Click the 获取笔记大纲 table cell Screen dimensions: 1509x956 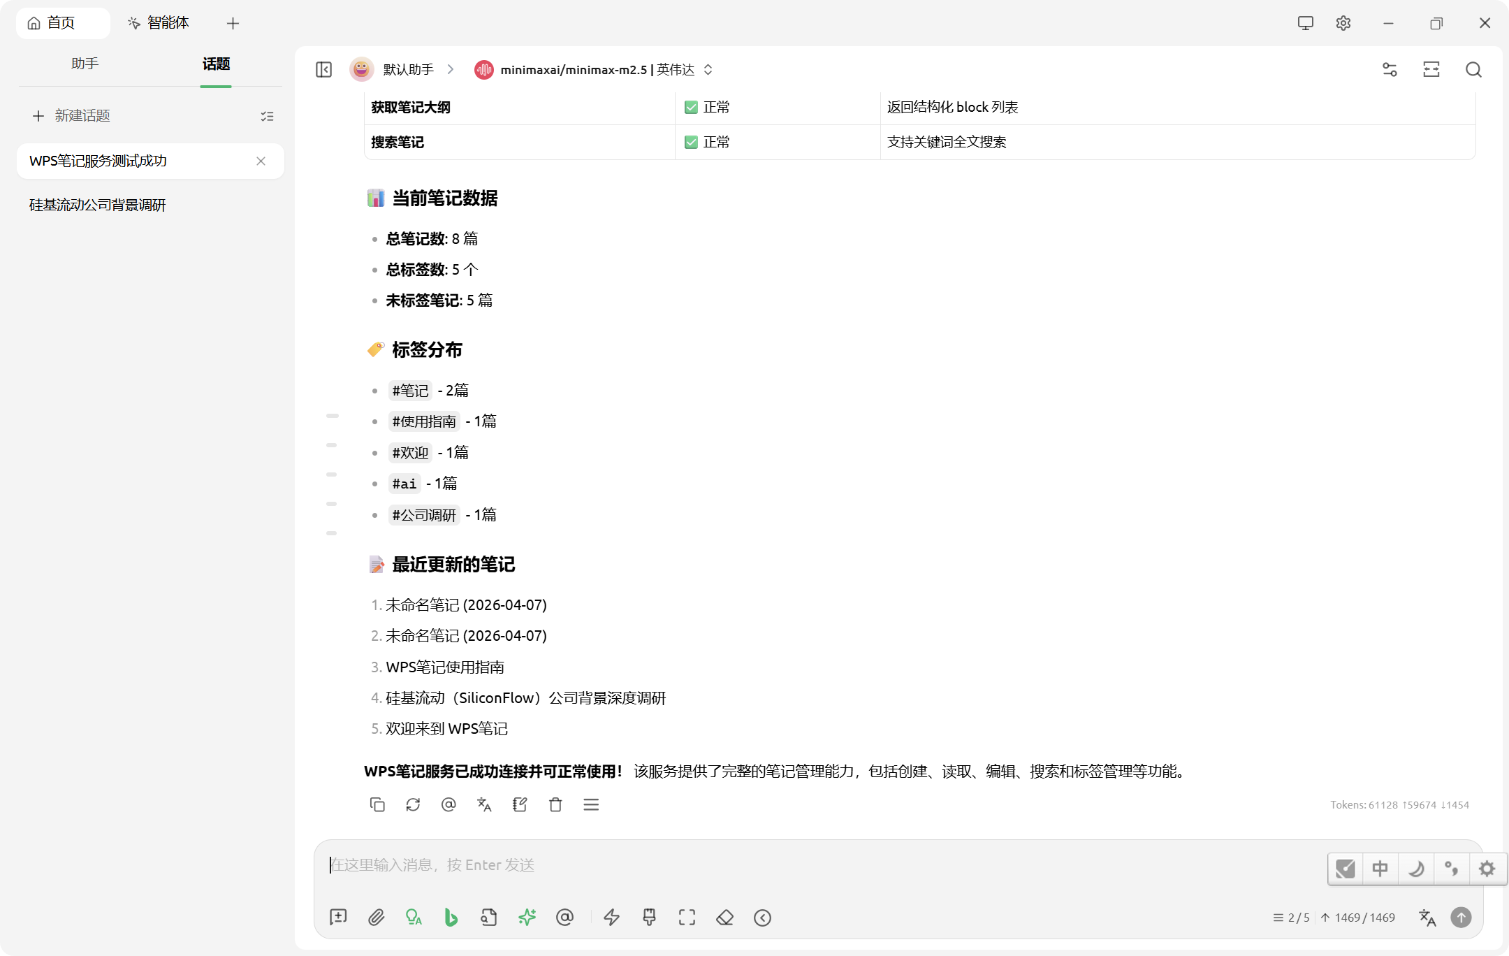[x=520, y=107]
